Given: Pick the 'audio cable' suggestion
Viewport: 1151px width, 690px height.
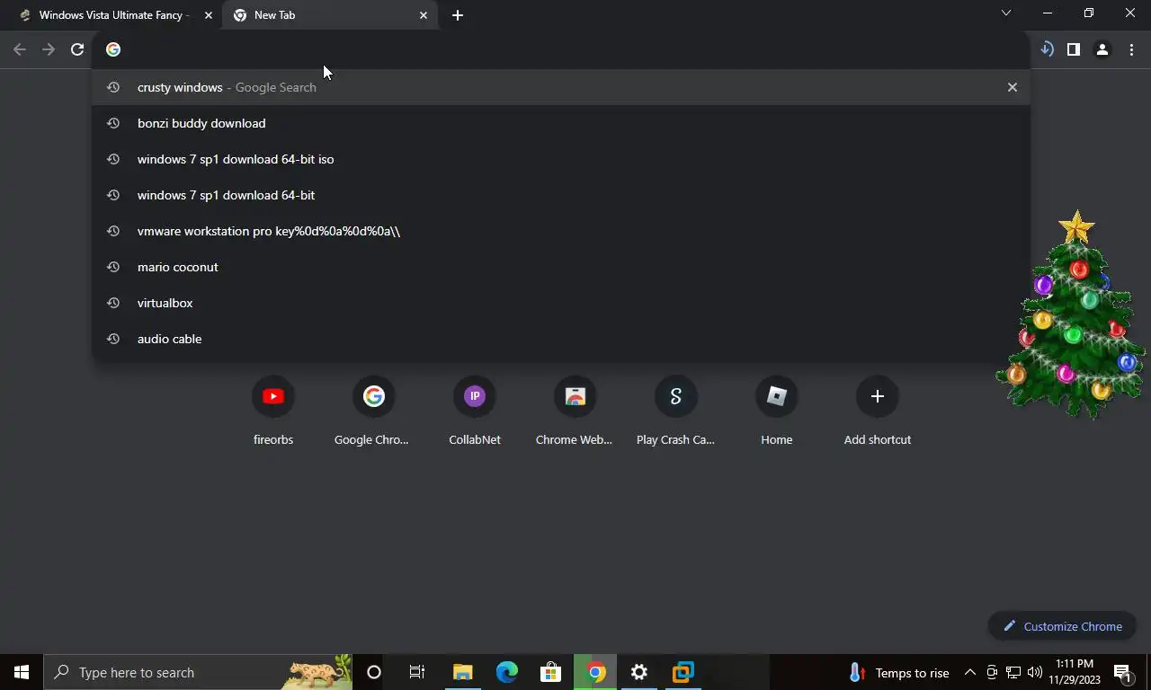Looking at the screenshot, I should click(561, 339).
